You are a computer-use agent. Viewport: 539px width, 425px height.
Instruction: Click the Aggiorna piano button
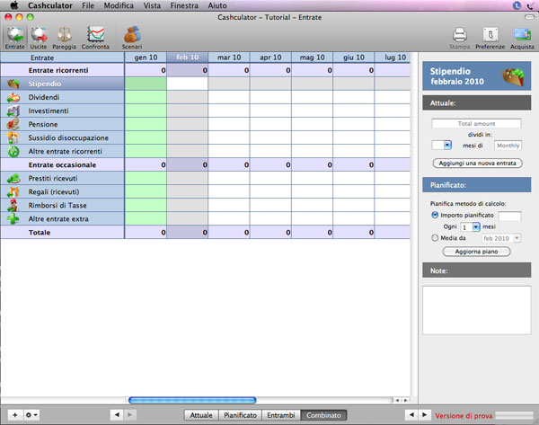click(476, 252)
